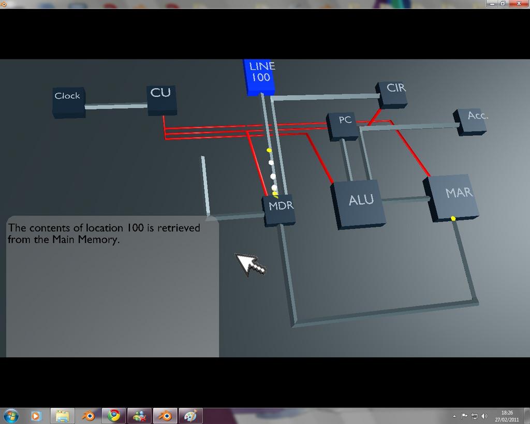Click the description text about location 100
This screenshot has height=424, width=530.
(x=104, y=233)
